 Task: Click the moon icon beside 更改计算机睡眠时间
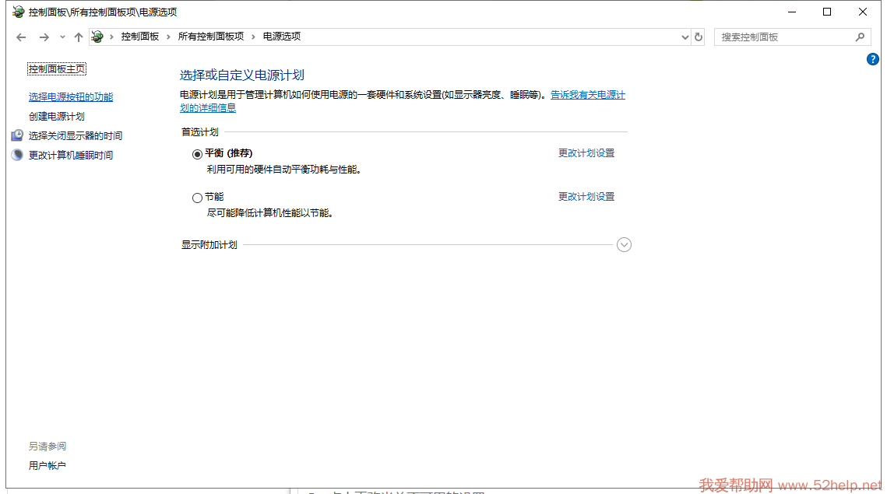[x=17, y=155]
